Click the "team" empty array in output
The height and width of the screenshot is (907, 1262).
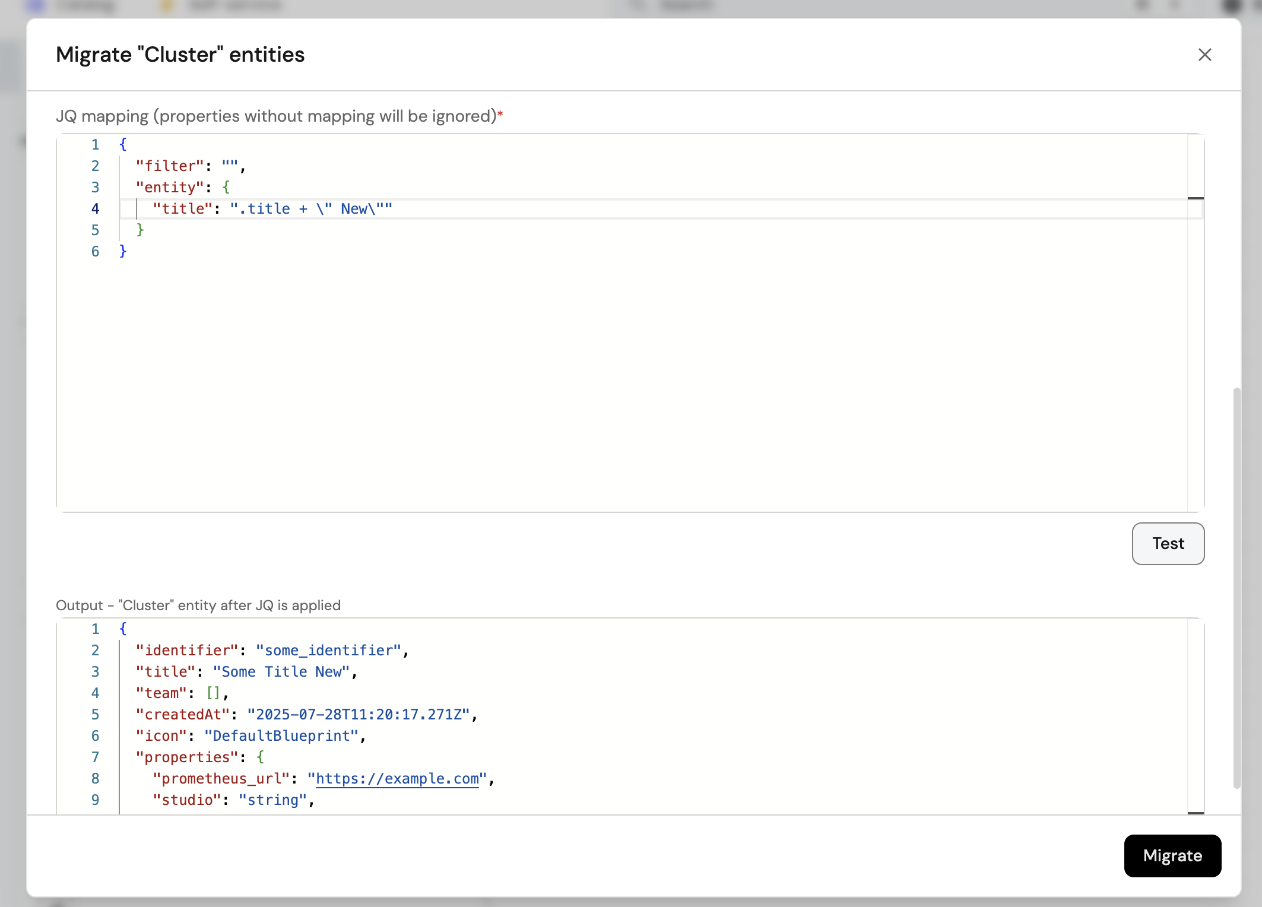[213, 693]
